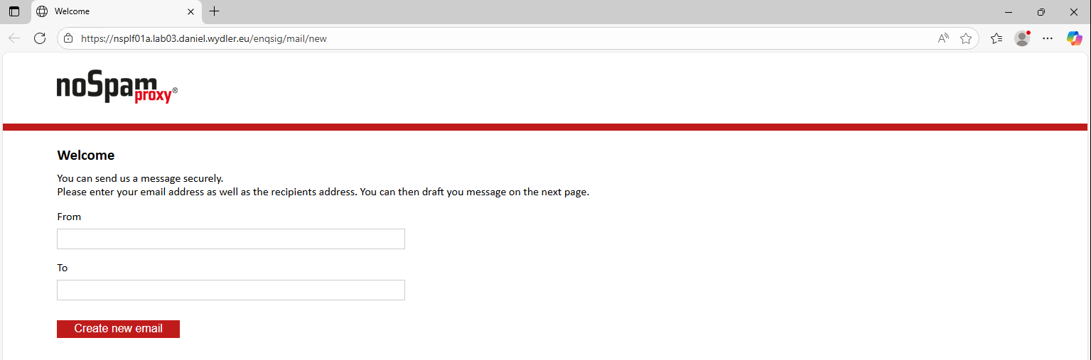Open the Favorites list
Screen dimensions: 1091x360
pyautogui.click(x=996, y=38)
